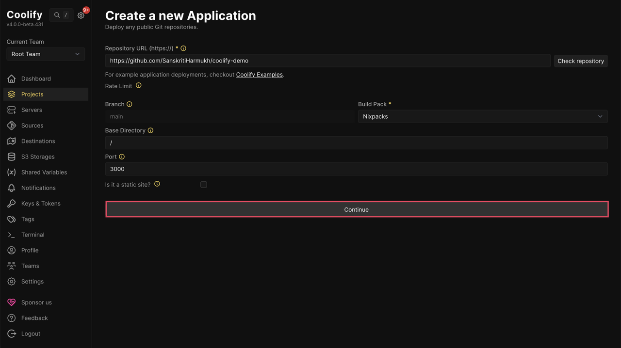Viewport: 621px width, 348px height.
Task: Enable the static site checkbox
Action: (204, 185)
